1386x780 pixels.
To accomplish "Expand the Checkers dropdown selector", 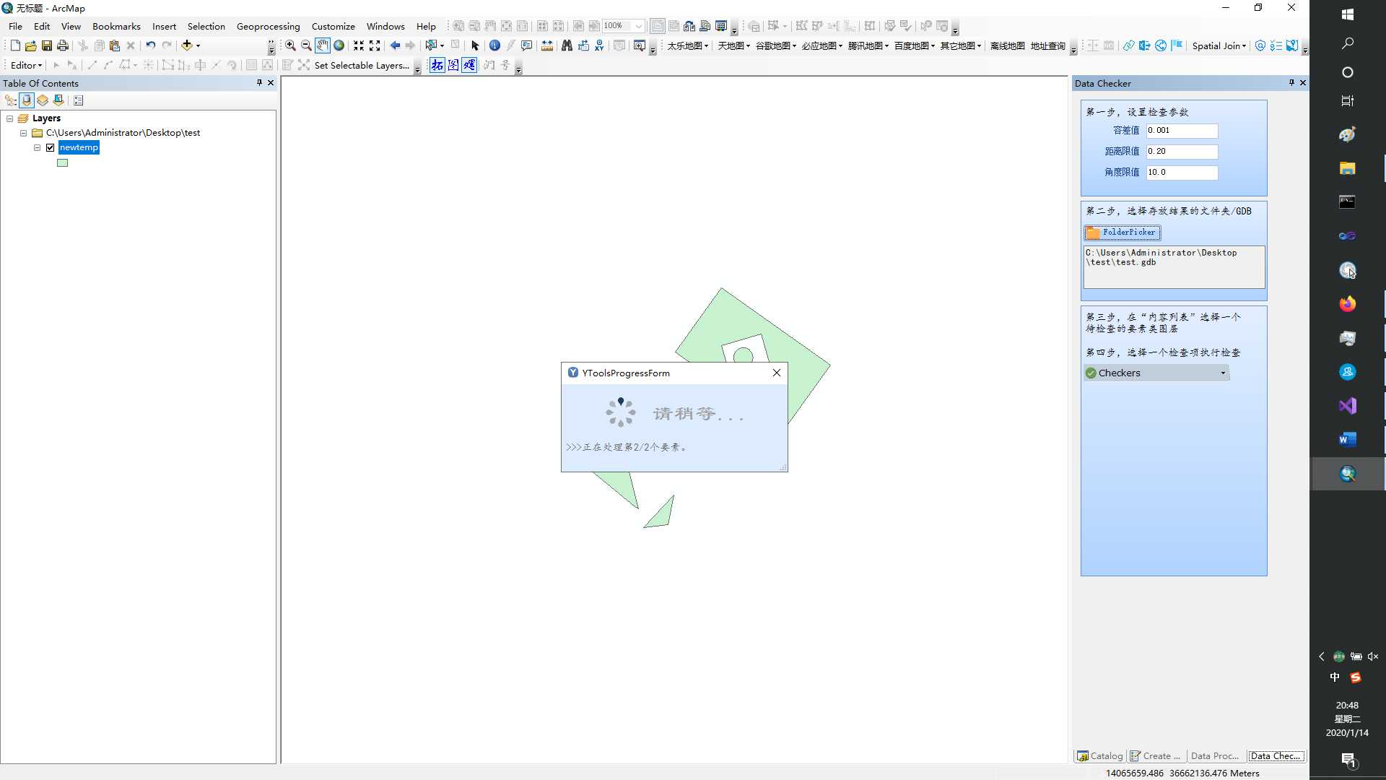I will pos(1222,373).
